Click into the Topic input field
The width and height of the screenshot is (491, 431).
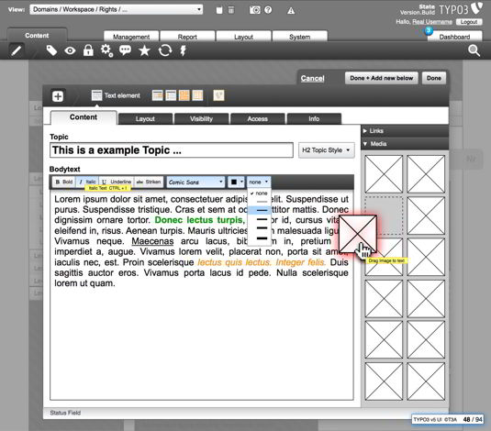172,150
